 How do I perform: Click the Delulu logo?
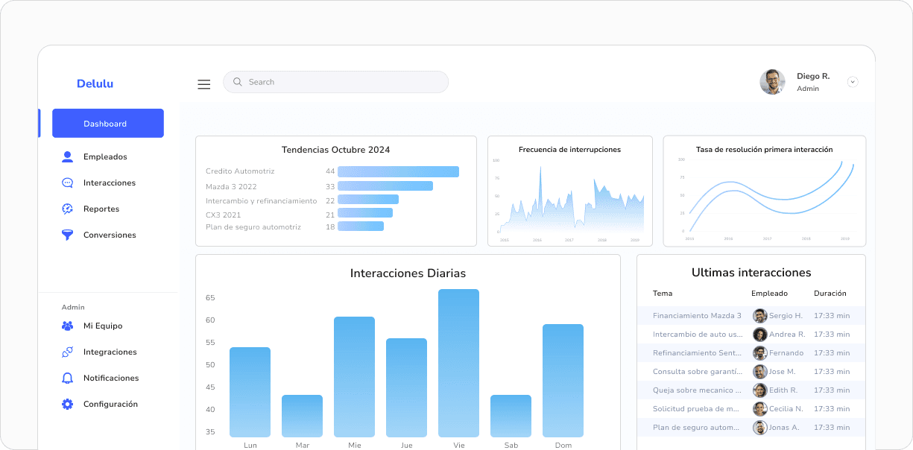click(x=95, y=83)
